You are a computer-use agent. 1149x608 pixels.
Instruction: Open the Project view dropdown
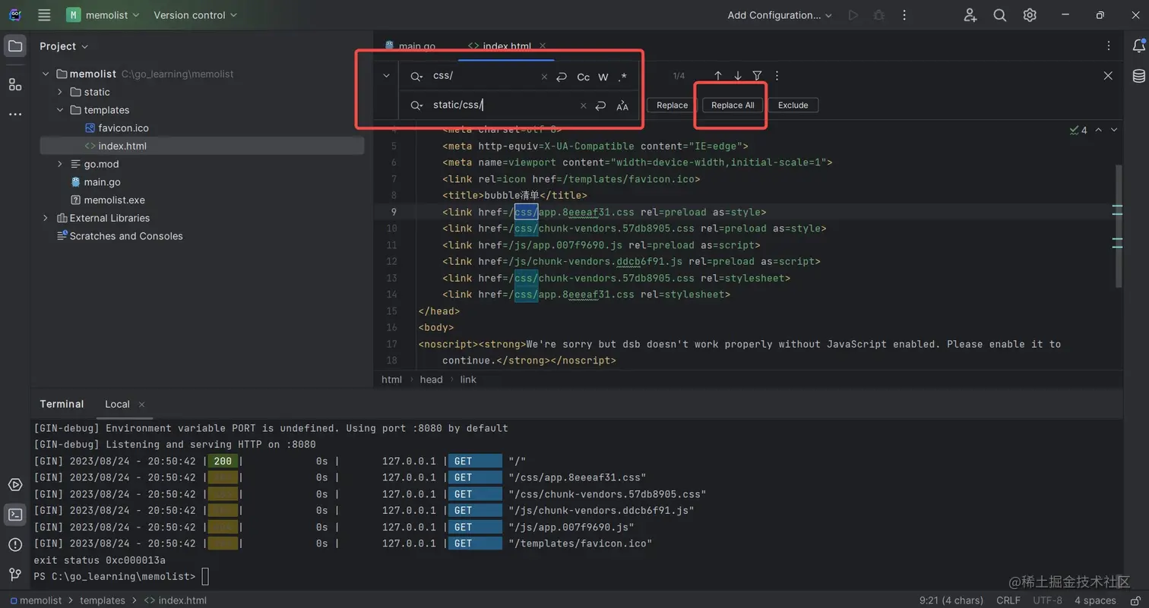64,46
